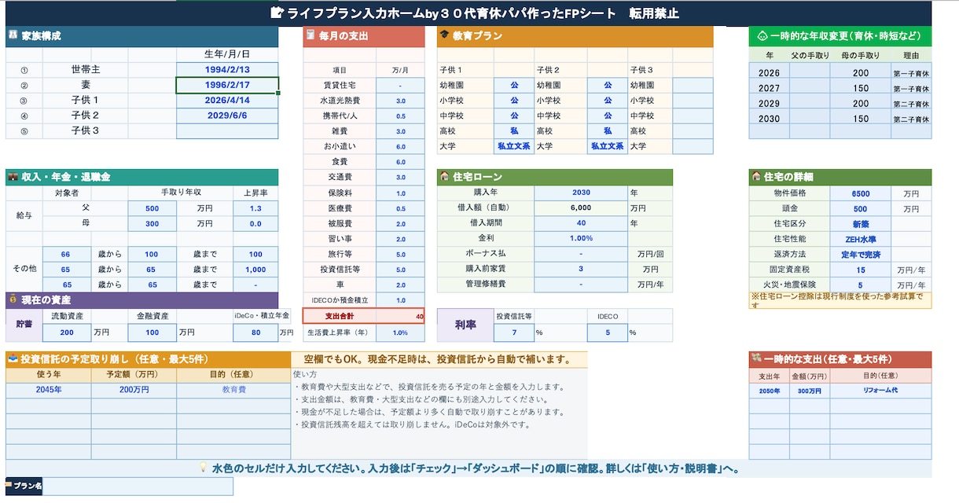959x503 pixels.
Task: Select the 世帯主 birth date cell 1994/2/13
Action: pyautogui.click(x=226, y=70)
